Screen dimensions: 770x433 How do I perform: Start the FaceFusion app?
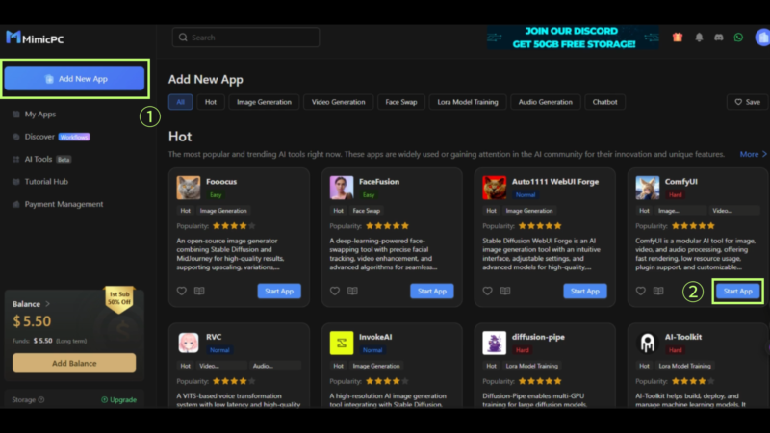point(432,292)
